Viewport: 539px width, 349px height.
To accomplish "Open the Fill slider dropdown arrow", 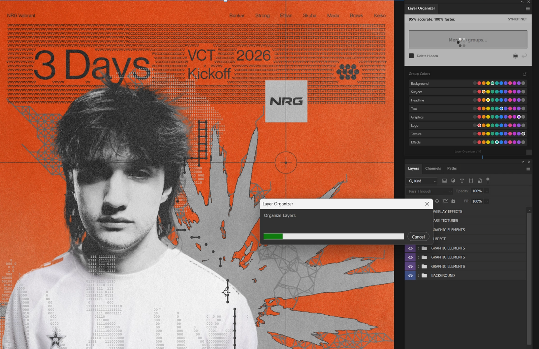I will [486, 201].
